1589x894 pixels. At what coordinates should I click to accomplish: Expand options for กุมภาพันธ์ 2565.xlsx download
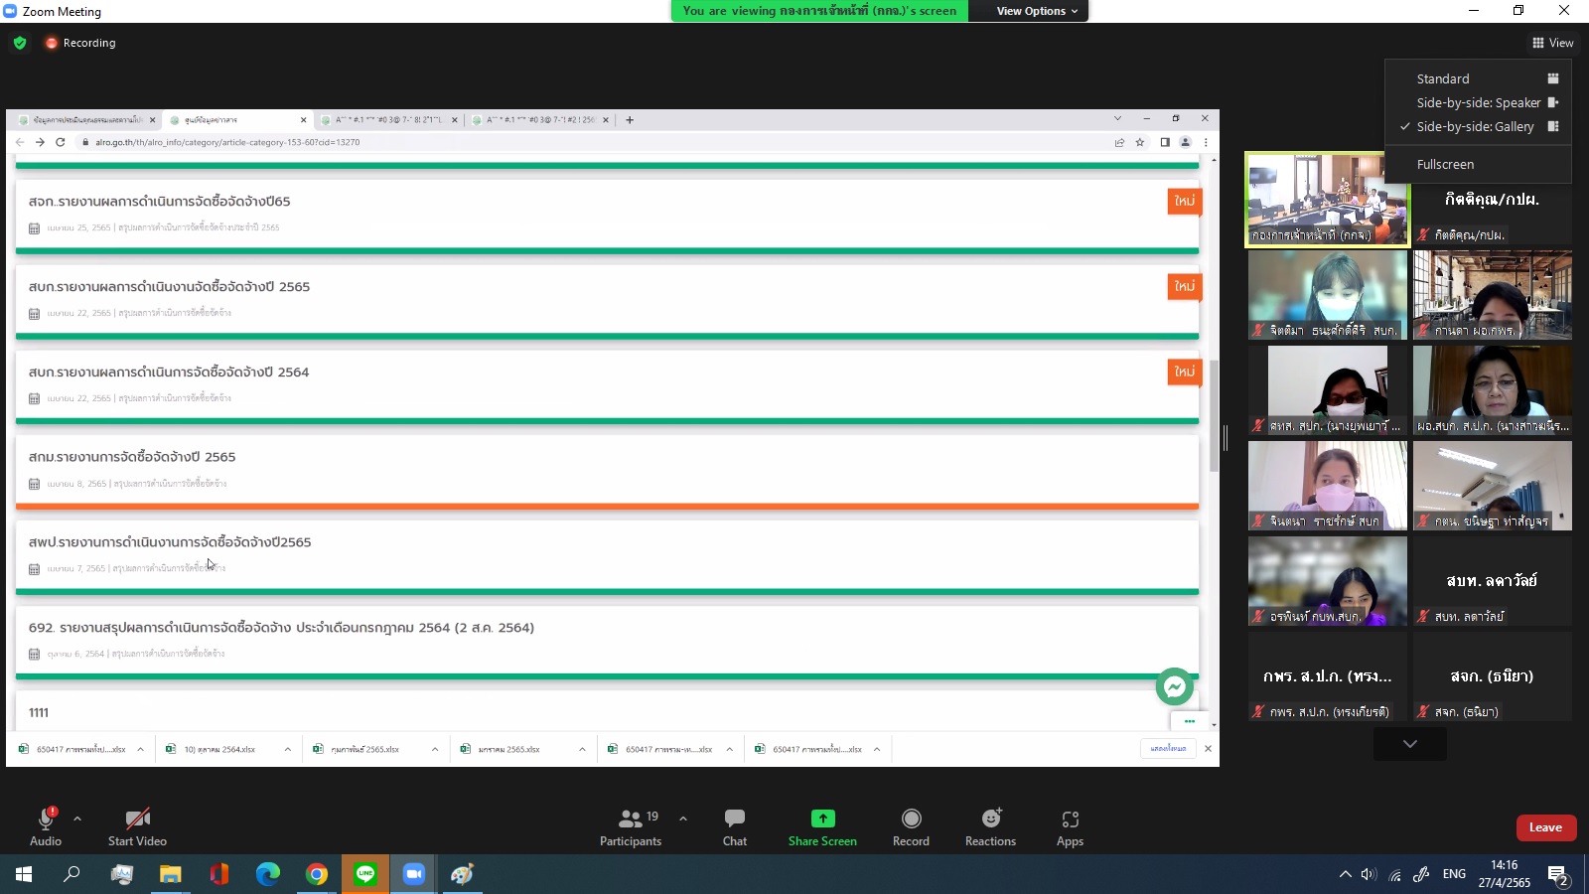tap(435, 749)
